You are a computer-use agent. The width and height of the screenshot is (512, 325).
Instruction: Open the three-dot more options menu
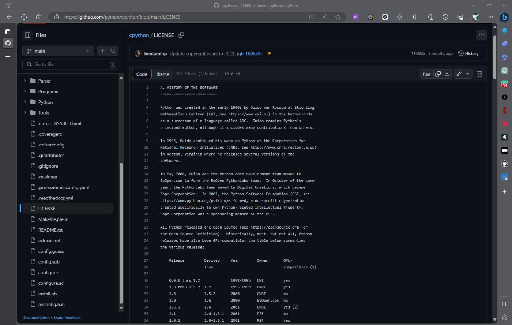[x=482, y=35]
